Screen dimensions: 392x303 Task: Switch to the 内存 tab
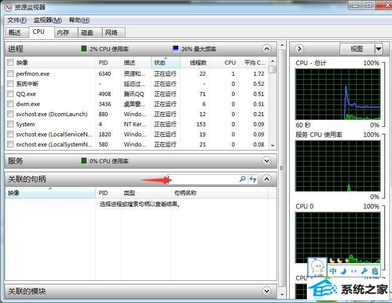pyautogui.click(x=66, y=33)
